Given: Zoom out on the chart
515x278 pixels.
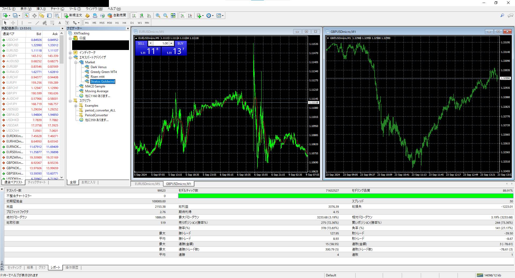Looking at the screenshot, I should pyautogui.click(x=165, y=16).
